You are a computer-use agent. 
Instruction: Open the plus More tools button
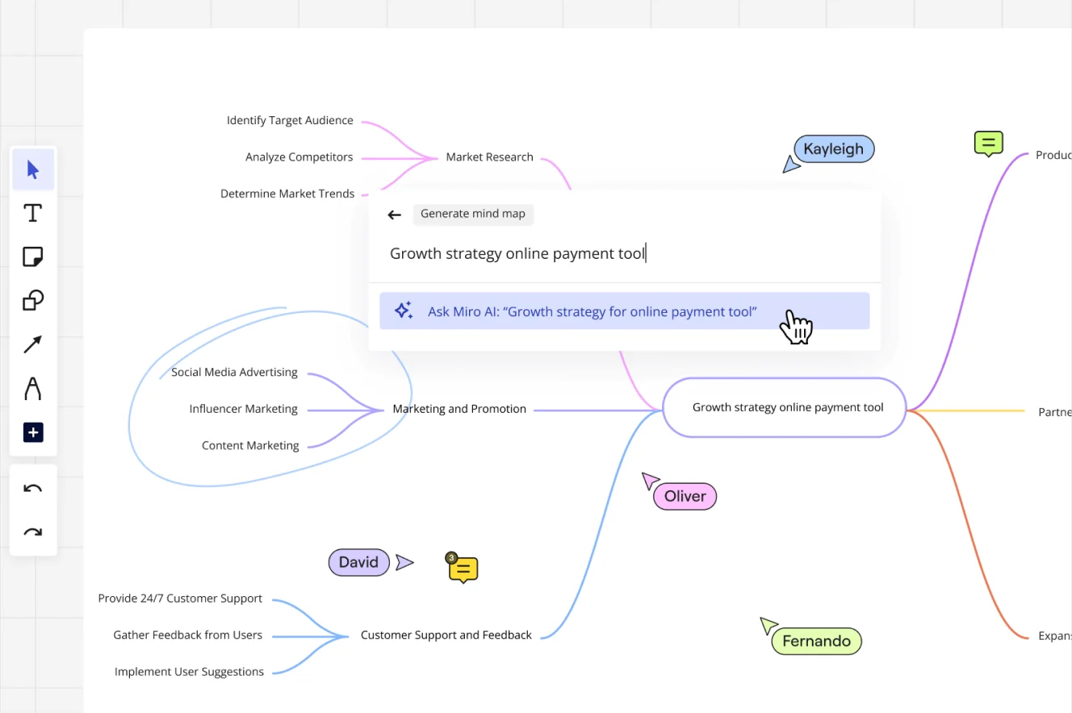point(33,433)
